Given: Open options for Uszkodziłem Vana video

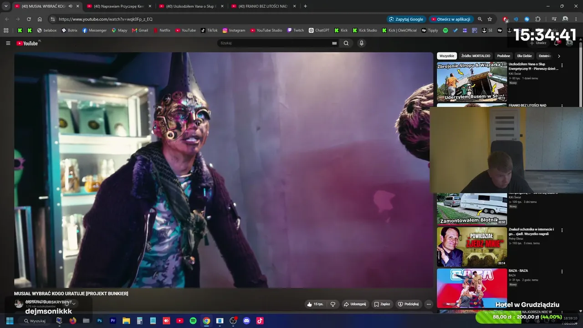Looking at the screenshot, I should [562, 66].
